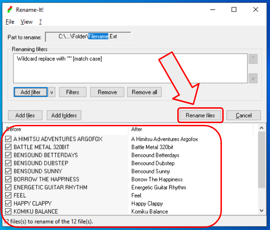Uncheck BORROW THE HAPPINESS checkbox
Viewport: 270px width, 230px height.
pyautogui.click(x=8, y=179)
